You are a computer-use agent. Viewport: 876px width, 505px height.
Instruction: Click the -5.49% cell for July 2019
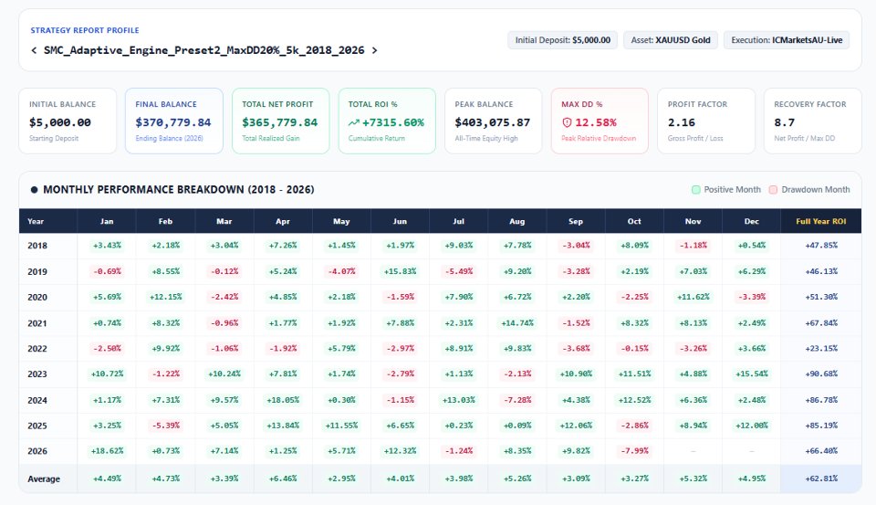coord(459,271)
